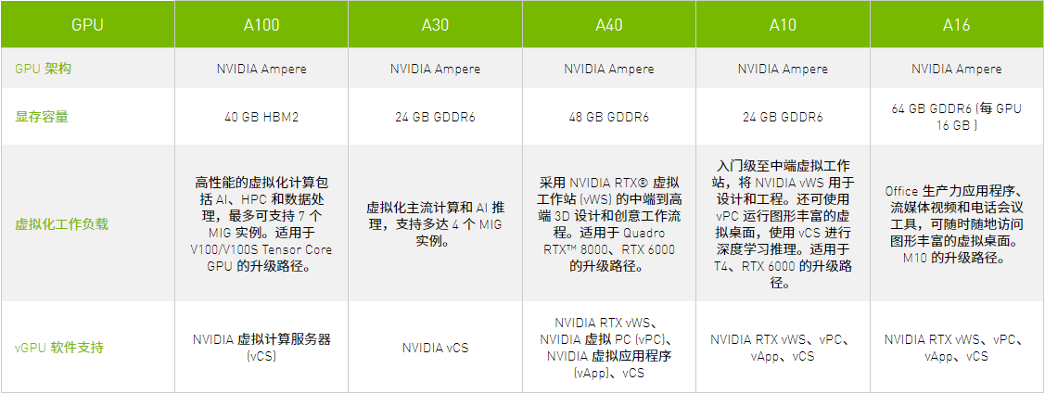Click the 40 GB HBM2 memory cell
1045x394 pixels.
tap(261, 117)
